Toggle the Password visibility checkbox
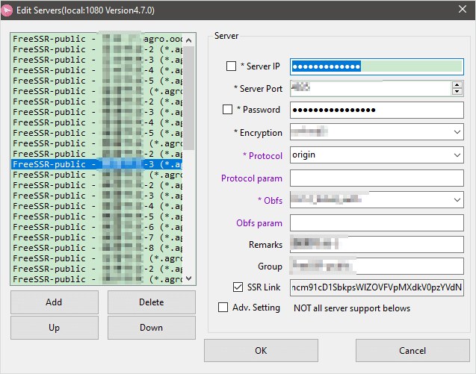476x374 pixels. point(228,110)
